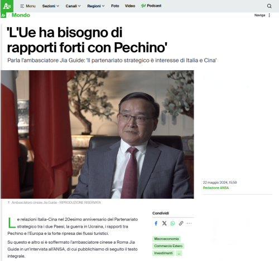This screenshot has height=261, width=279.
Task: Show more sharing options ellipsis
Action: pos(189,223)
